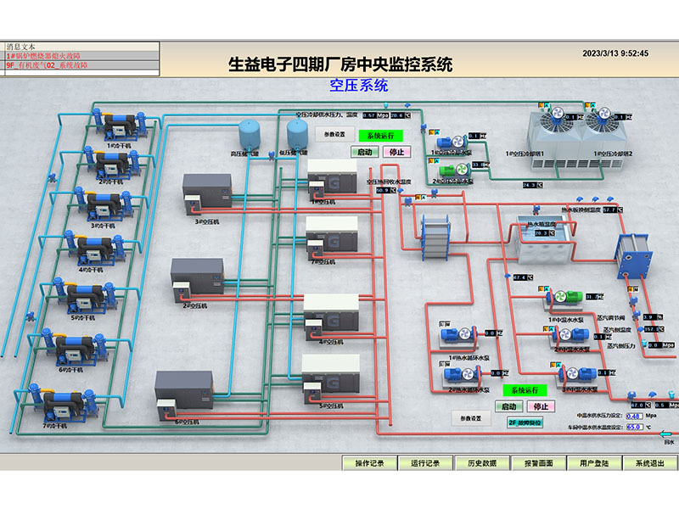This screenshot has height=509, width=679.
Task: Click the 高压储气罐 storage tank icon
Action: (248, 136)
